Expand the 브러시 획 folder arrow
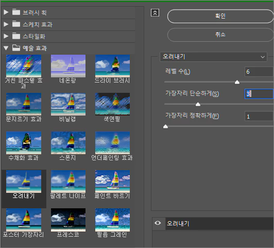This screenshot has width=274, height=248. (6, 12)
